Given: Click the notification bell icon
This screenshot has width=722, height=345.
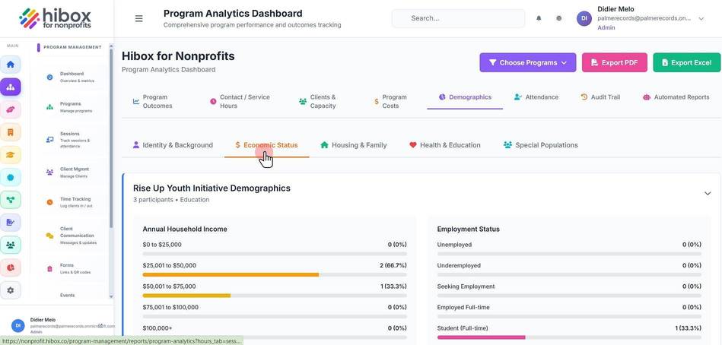Looking at the screenshot, I should coord(539,18).
